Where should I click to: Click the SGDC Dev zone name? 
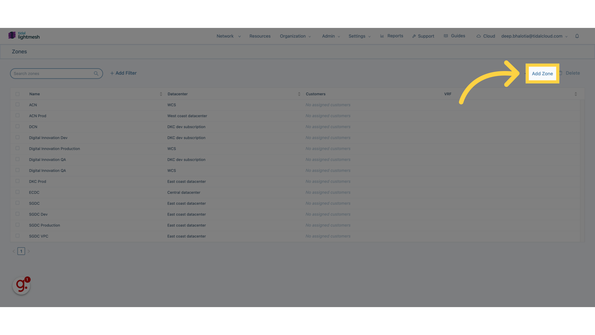(38, 214)
